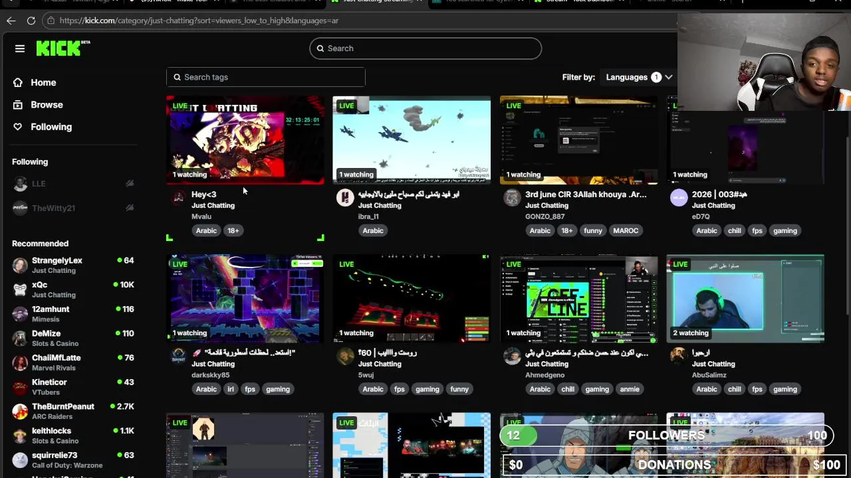Select the Browse menu item
The height and width of the screenshot is (478, 851).
(x=47, y=105)
